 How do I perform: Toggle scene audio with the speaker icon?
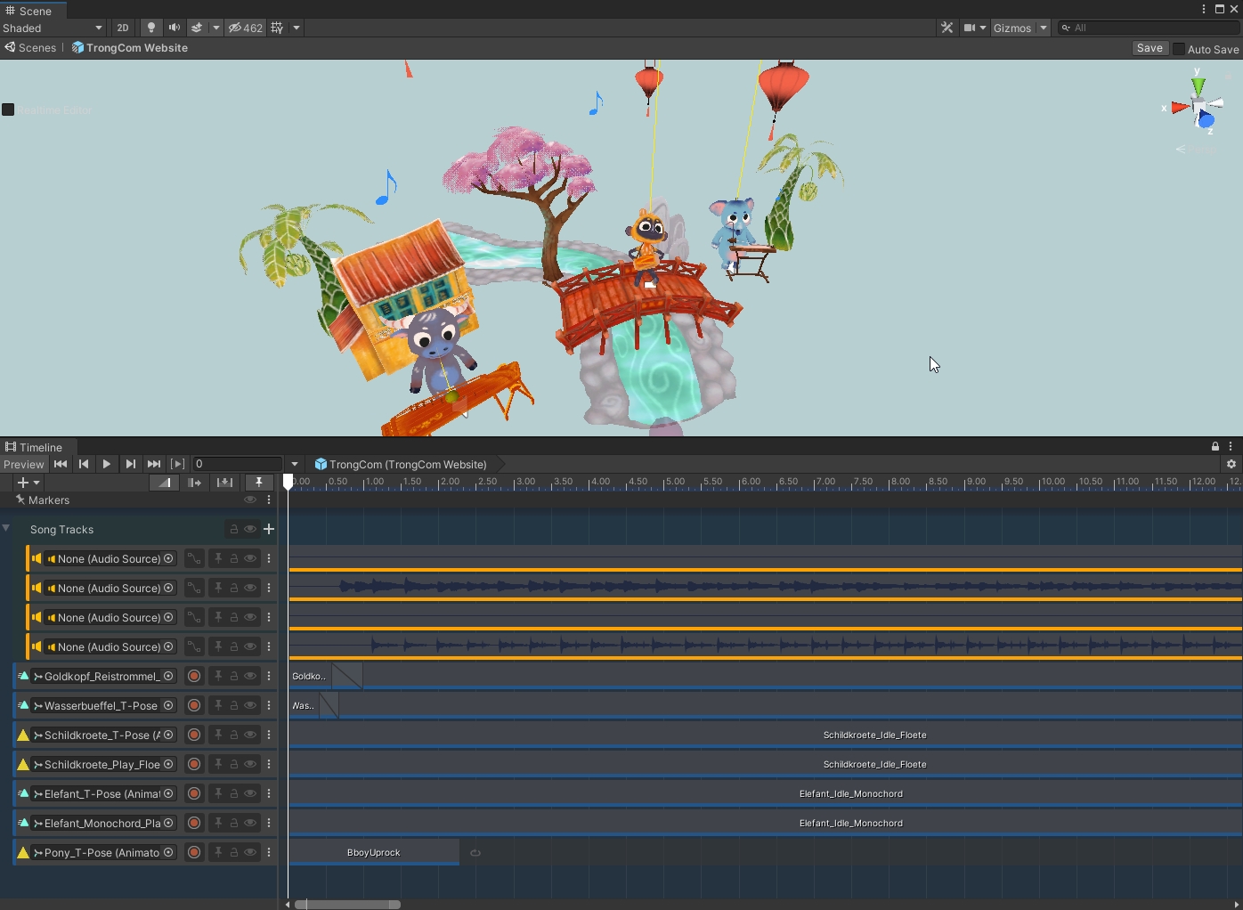pos(174,28)
